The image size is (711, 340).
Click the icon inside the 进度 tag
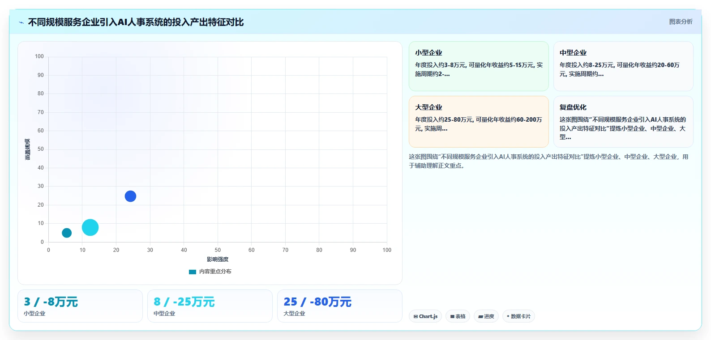tap(480, 316)
